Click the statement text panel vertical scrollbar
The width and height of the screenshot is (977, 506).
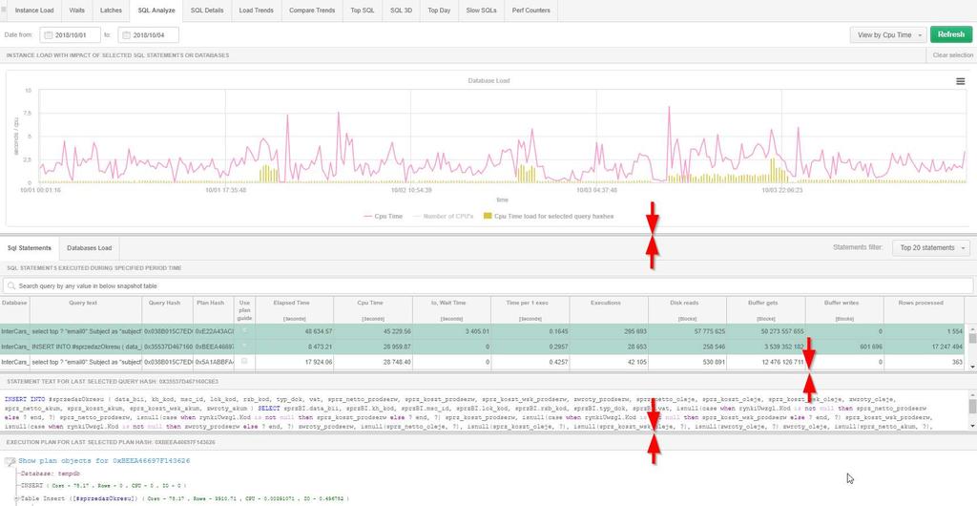coord(971,410)
